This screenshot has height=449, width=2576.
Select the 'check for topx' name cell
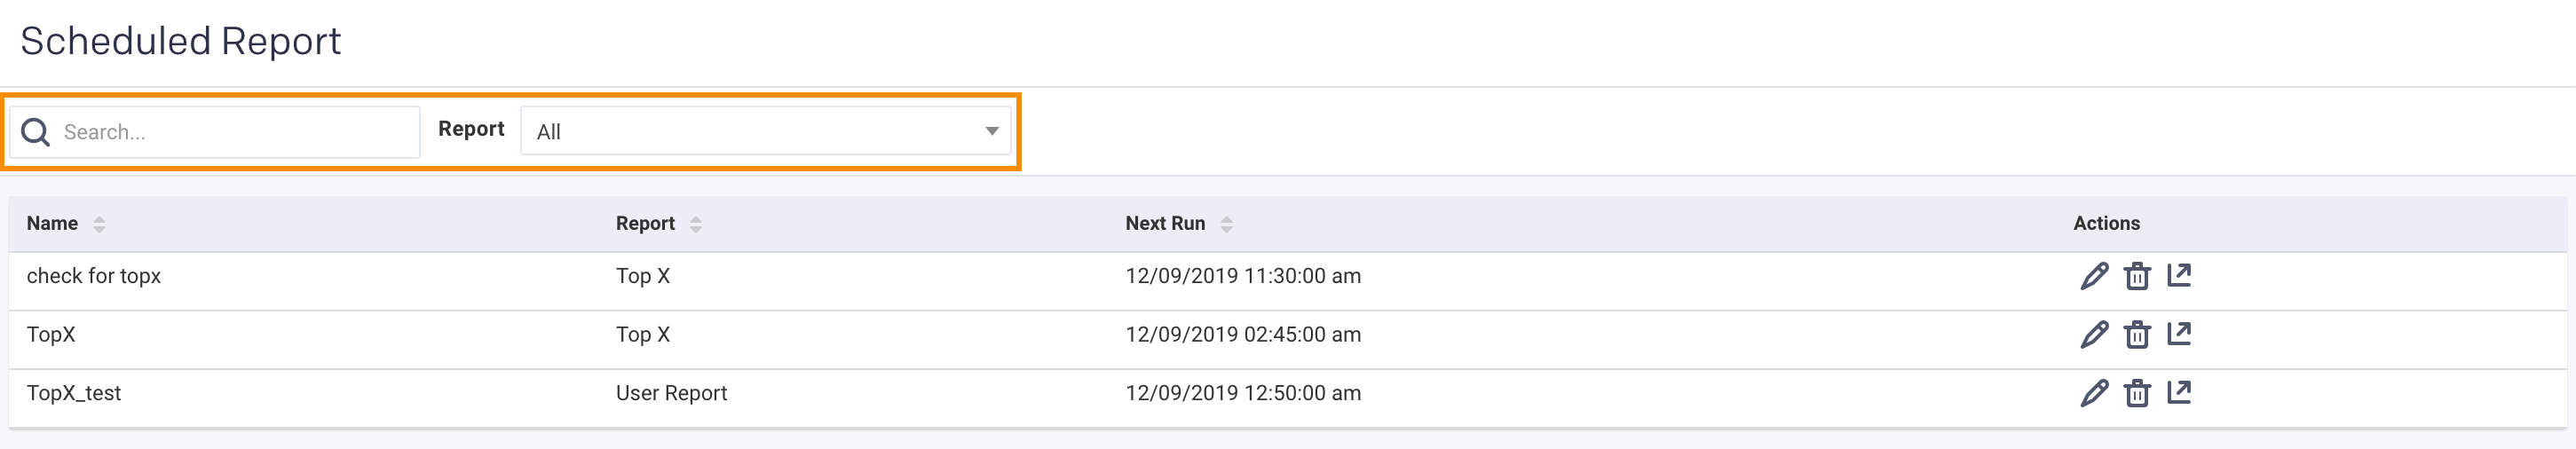point(94,276)
